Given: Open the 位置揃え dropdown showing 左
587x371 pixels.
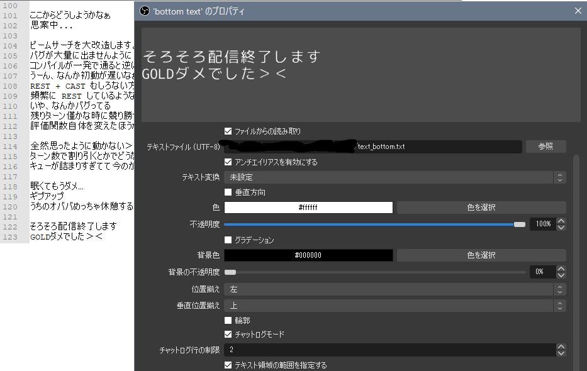Looking at the screenshot, I should (393, 289).
